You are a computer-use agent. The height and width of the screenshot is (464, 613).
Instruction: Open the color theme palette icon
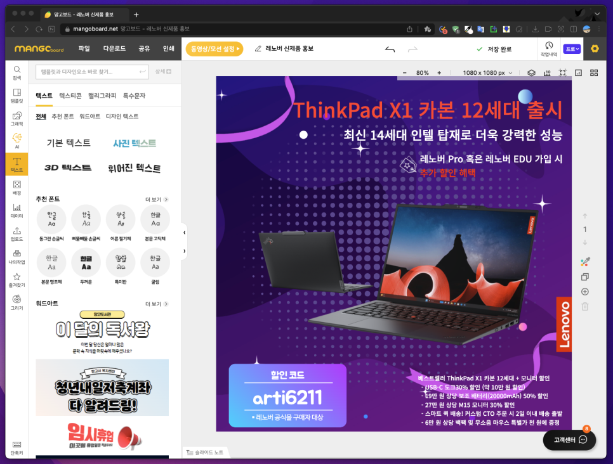click(585, 262)
